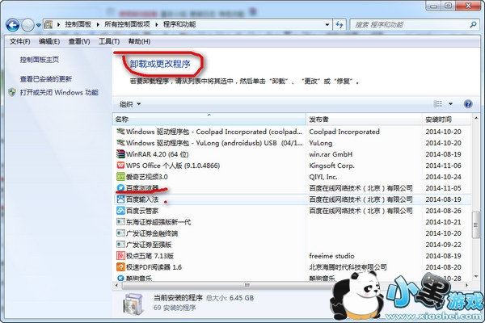Open the view options dropdown arrow
485x323 pixels.
pyautogui.click(x=450, y=104)
